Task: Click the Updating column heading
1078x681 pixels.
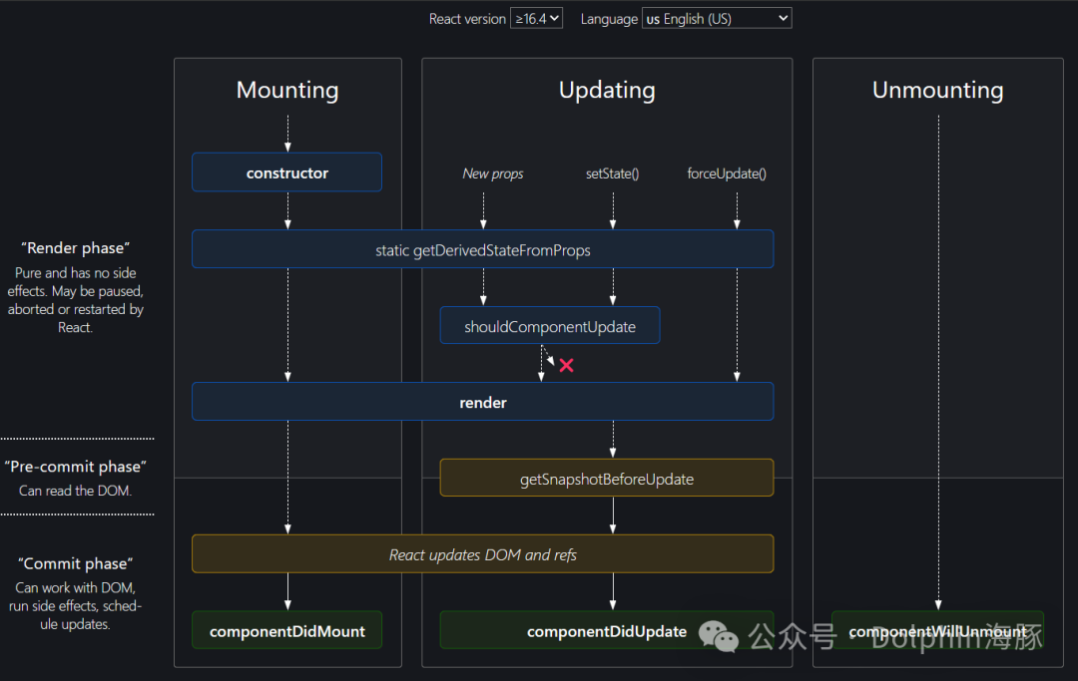Action: tap(607, 90)
